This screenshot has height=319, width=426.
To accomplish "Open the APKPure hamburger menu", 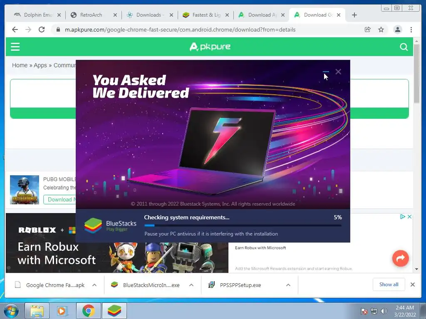I will pyautogui.click(x=15, y=47).
